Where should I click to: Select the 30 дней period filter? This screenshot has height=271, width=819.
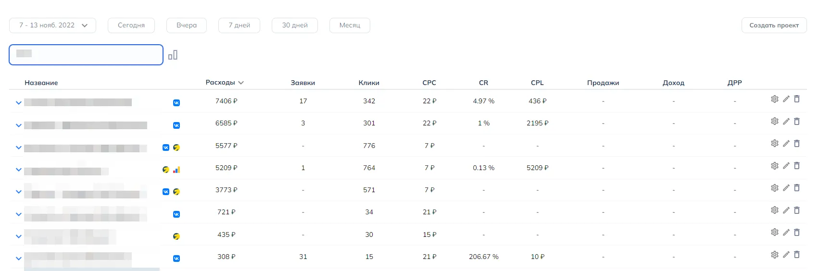pos(295,25)
